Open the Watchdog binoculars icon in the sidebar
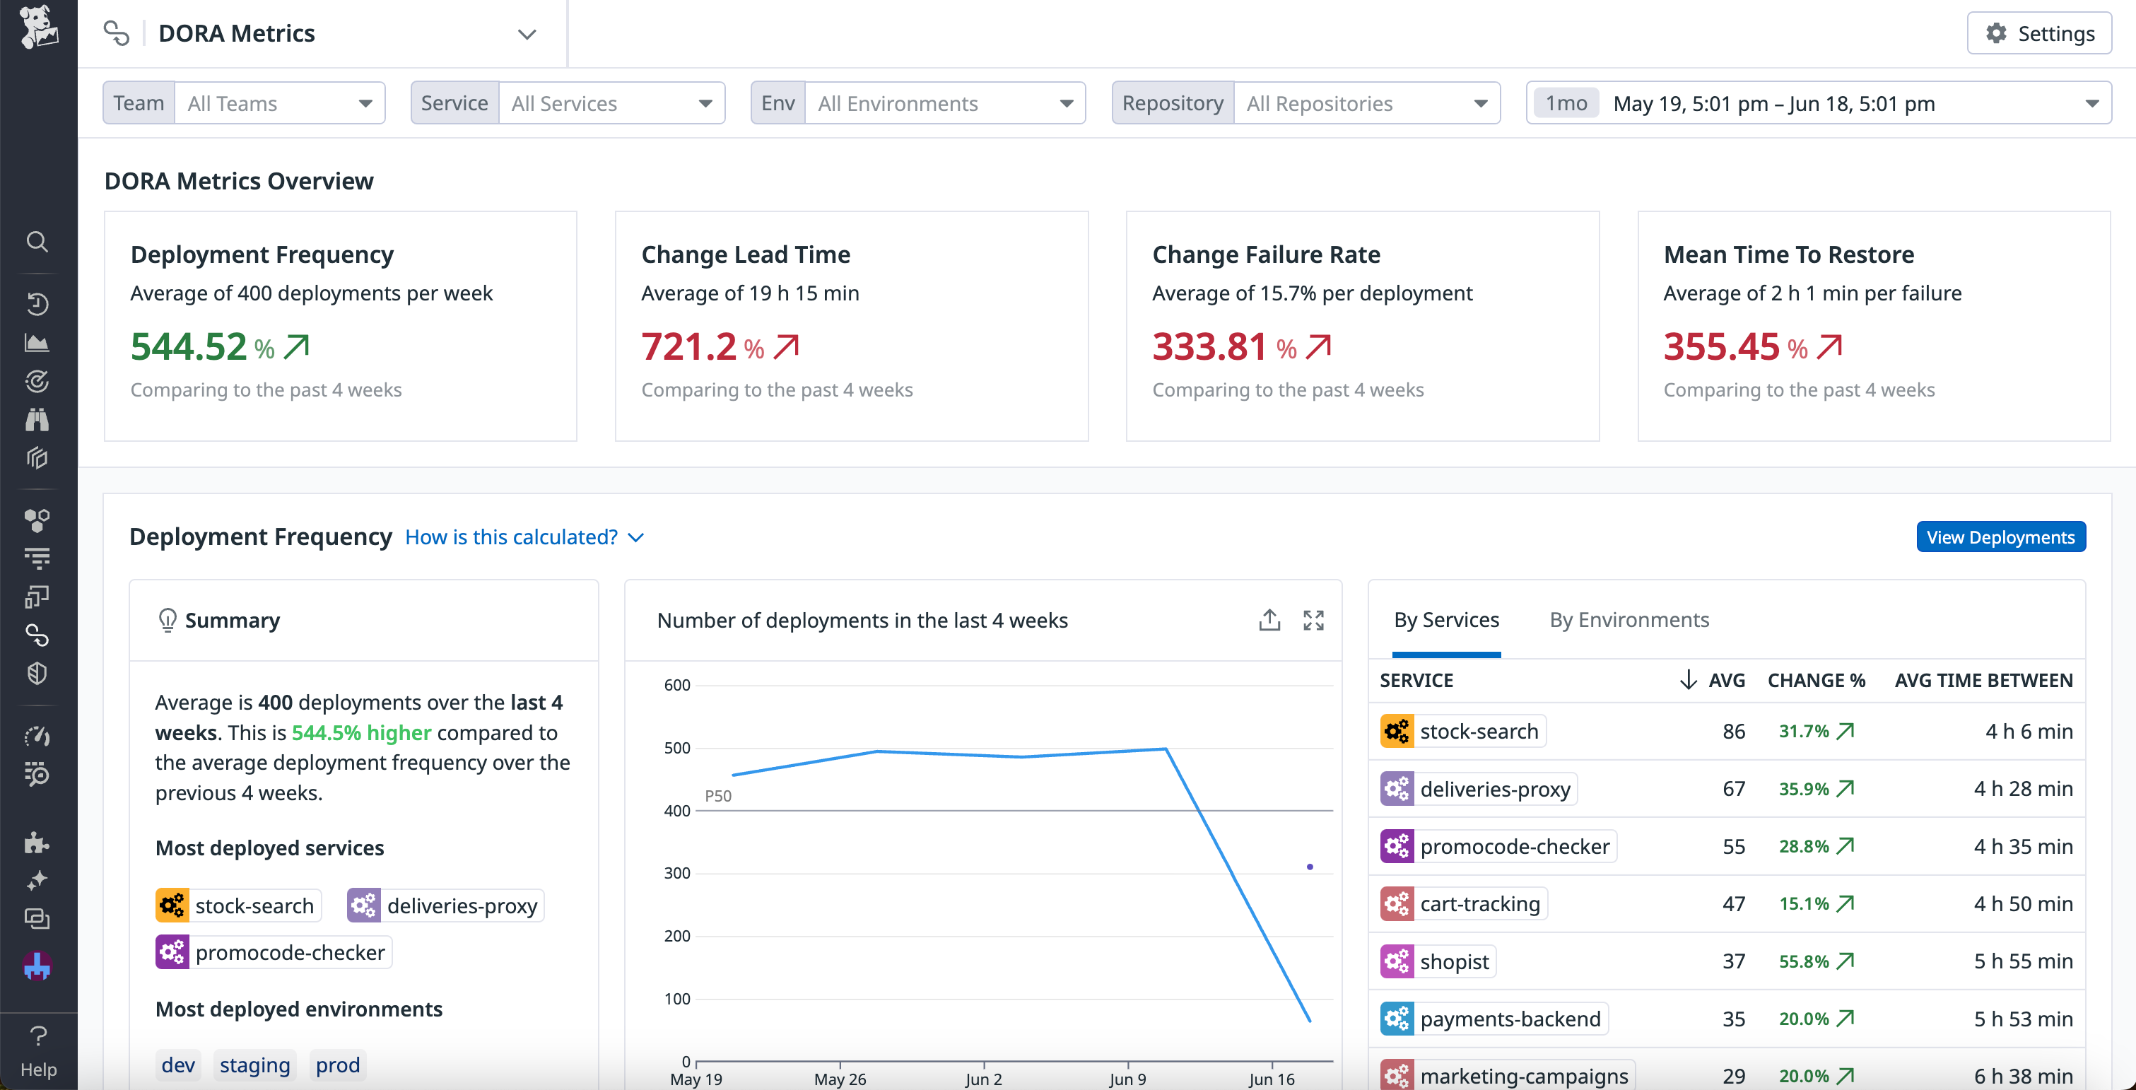Screen dimensions: 2136x1090 pos(38,420)
